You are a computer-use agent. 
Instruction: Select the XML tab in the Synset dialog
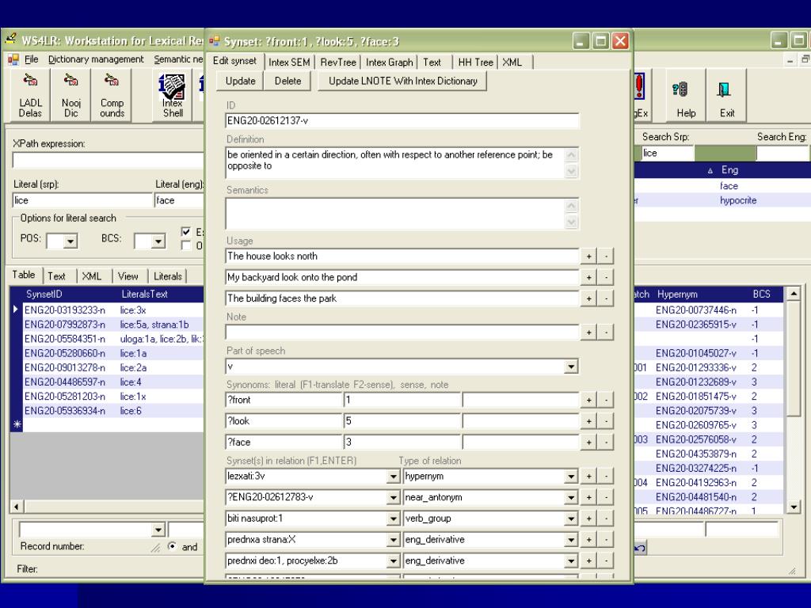pos(512,63)
